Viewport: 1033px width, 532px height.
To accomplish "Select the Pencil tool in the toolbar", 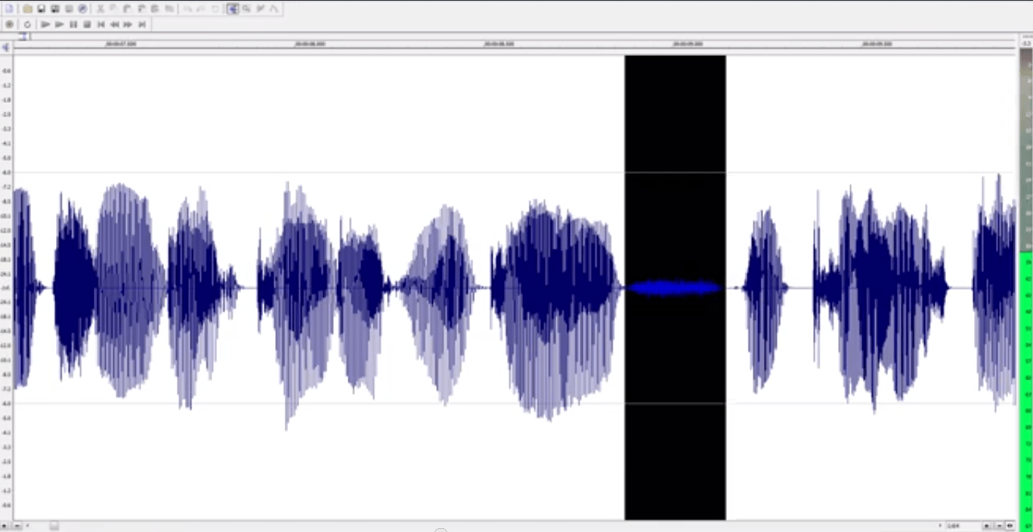I will [x=260, y=9].
